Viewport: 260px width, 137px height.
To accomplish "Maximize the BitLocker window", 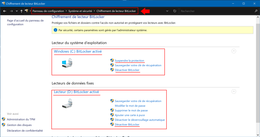I will pyautogui.click(x=244, y=3).
